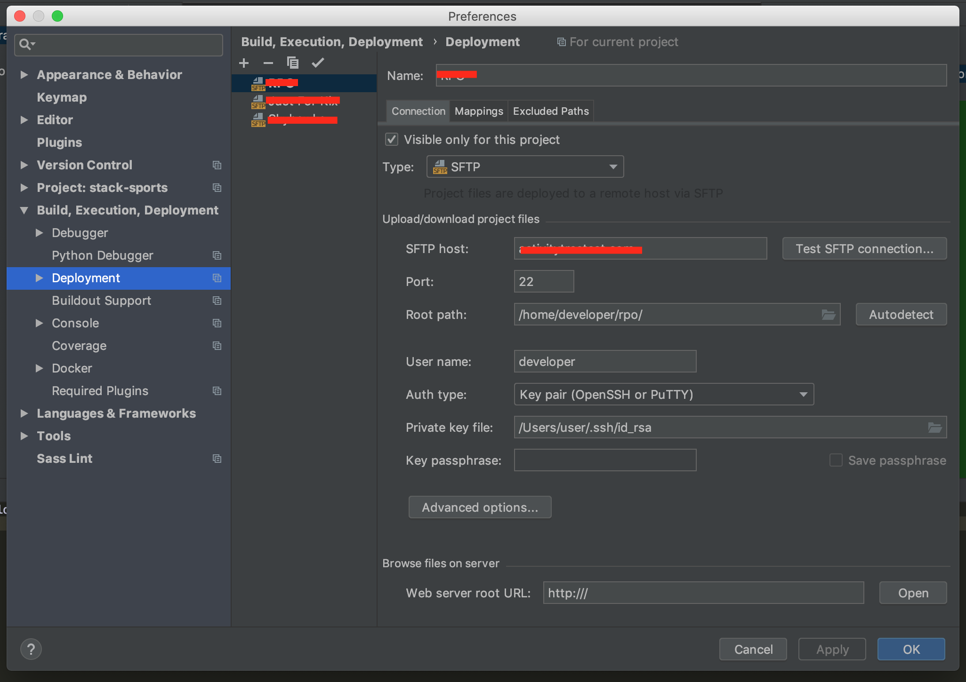Screen dimensions: 966x682
Task: Click the Root path browse folder icon
Action: [x=828, y=315]
